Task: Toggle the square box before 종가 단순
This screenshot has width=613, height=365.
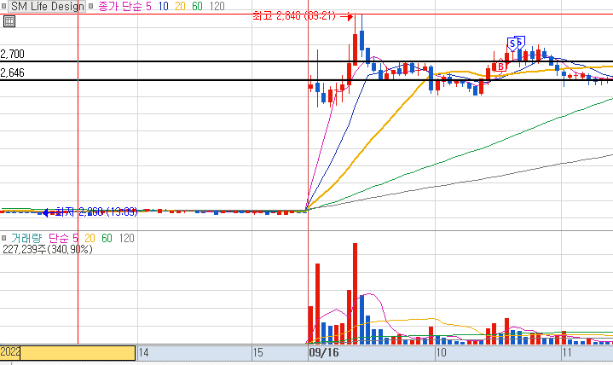Action: [90, 6]
